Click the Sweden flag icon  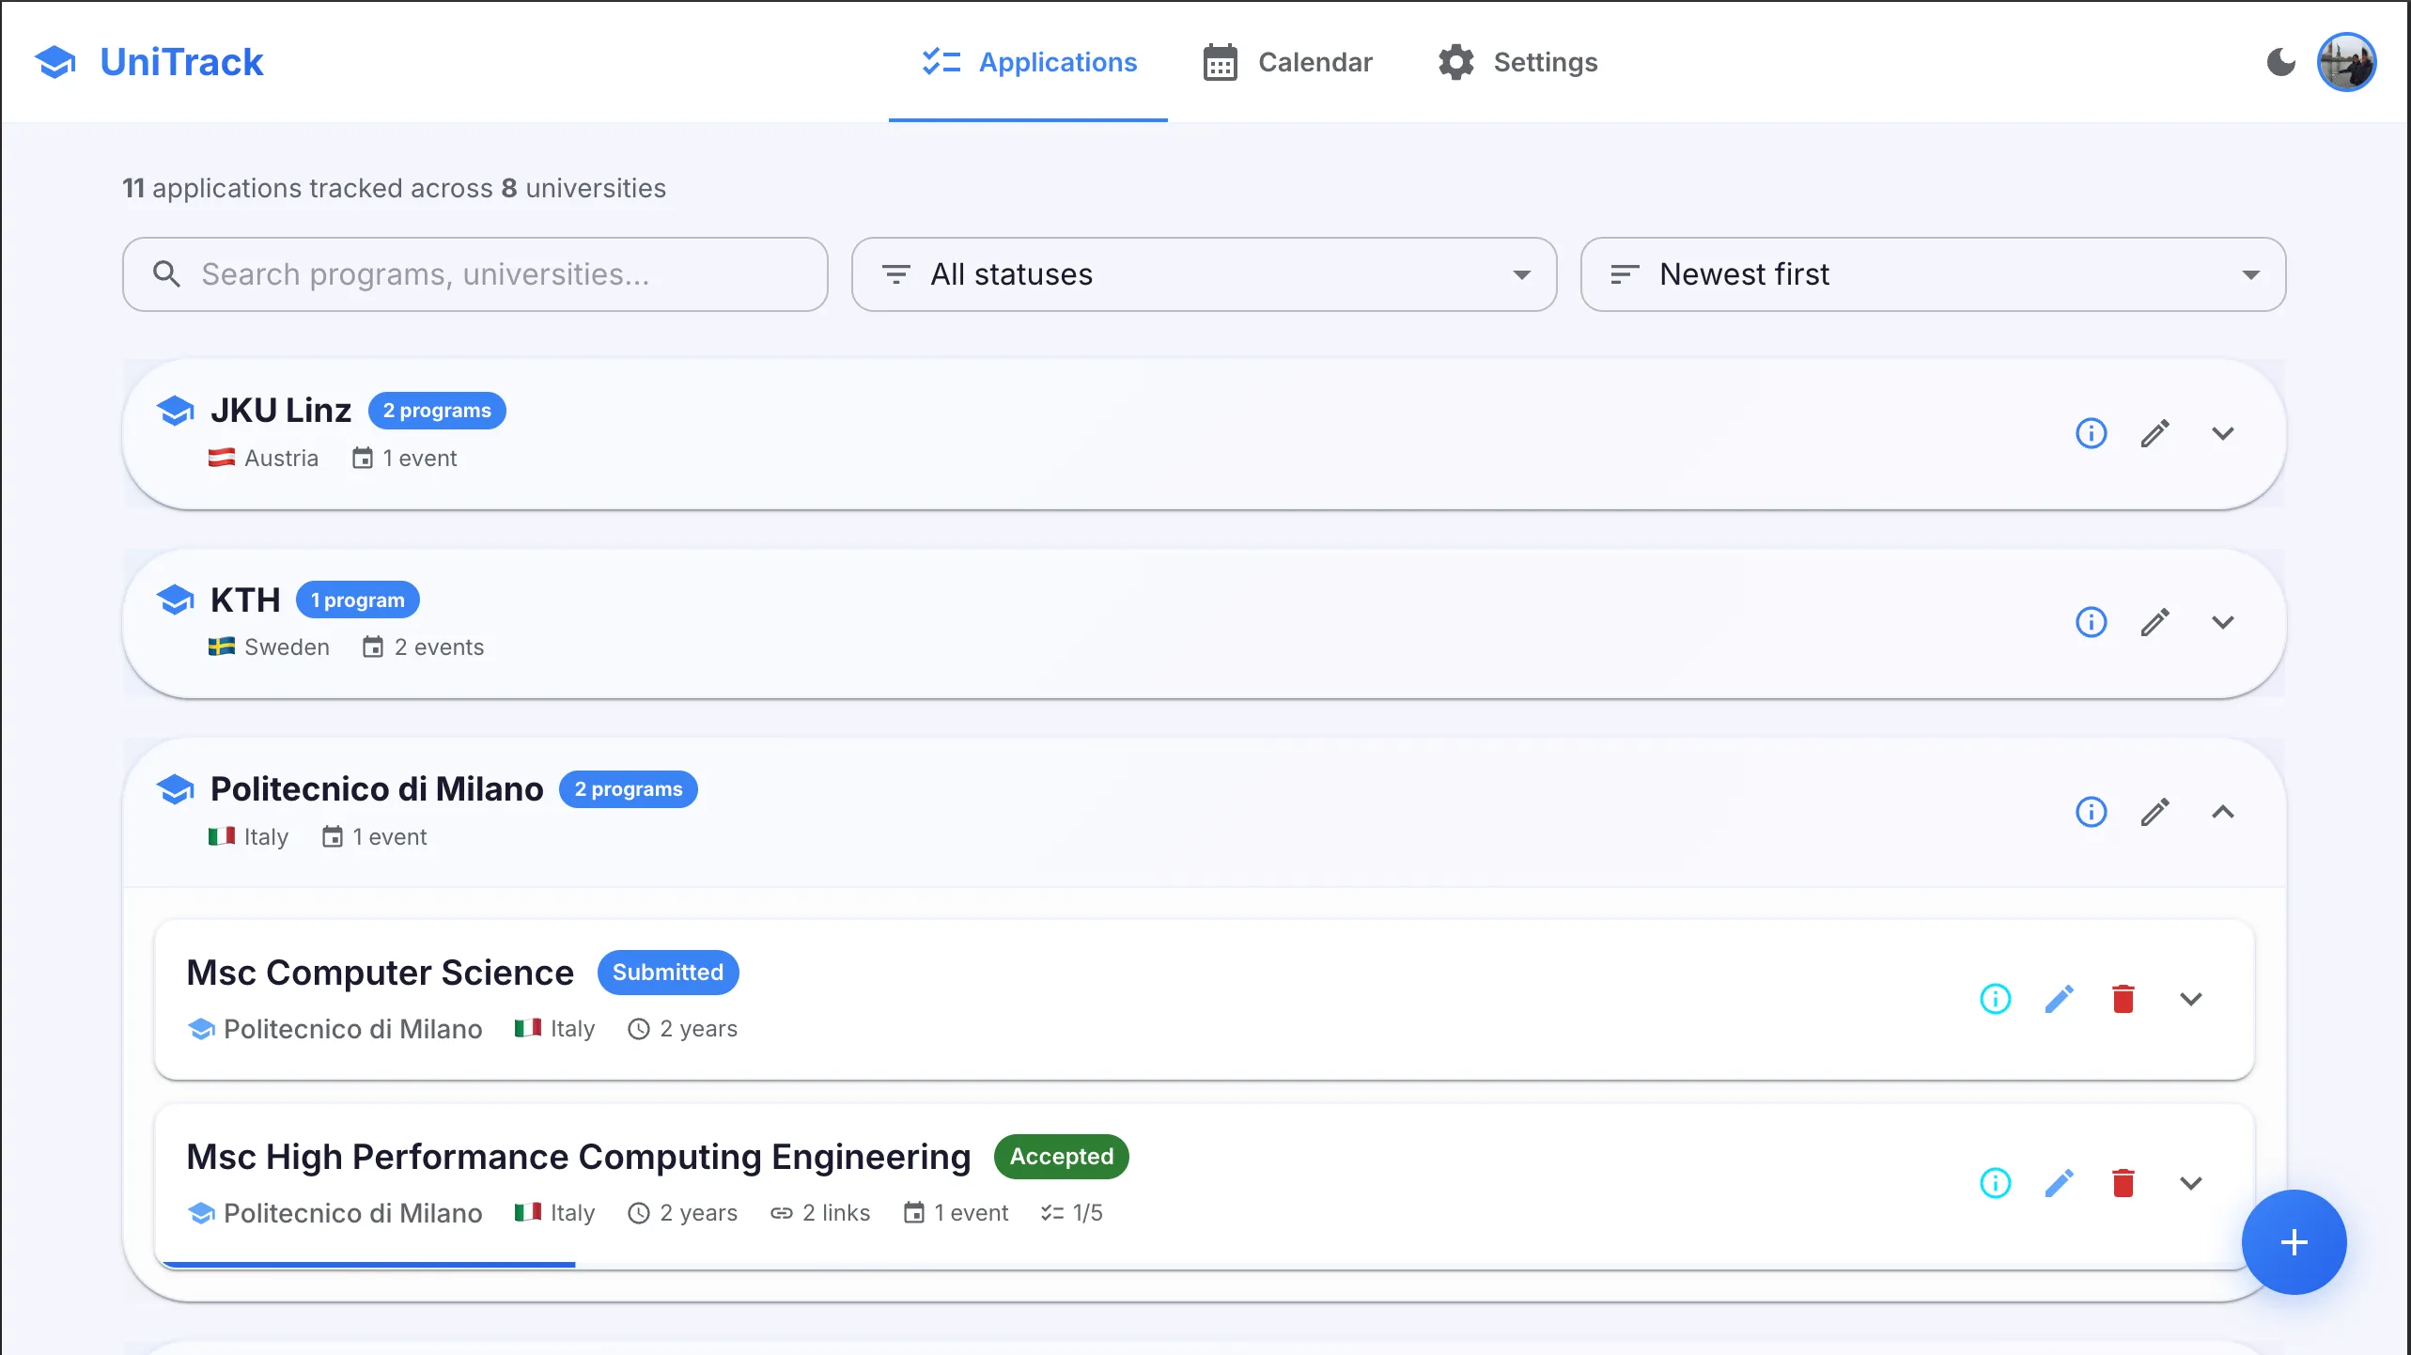[x=222, y=647]
